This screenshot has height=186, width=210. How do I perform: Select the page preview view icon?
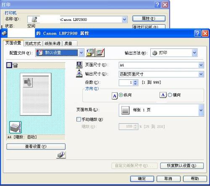[9, 65]
